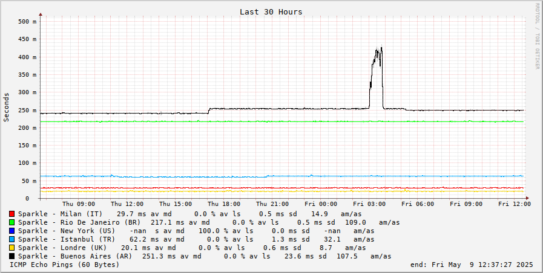Click the green Rio De Janeiro legend swatch

tap(12, 222)
